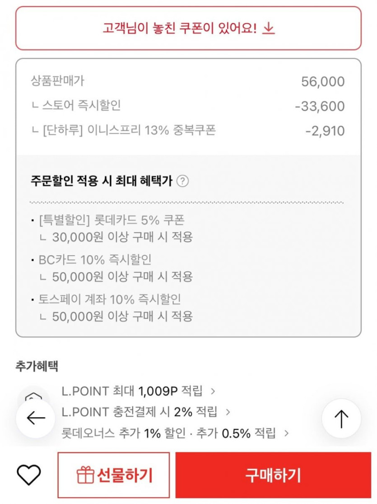
Task: Tap the download arrow icon in coupon banner
Action: [269, 29]
